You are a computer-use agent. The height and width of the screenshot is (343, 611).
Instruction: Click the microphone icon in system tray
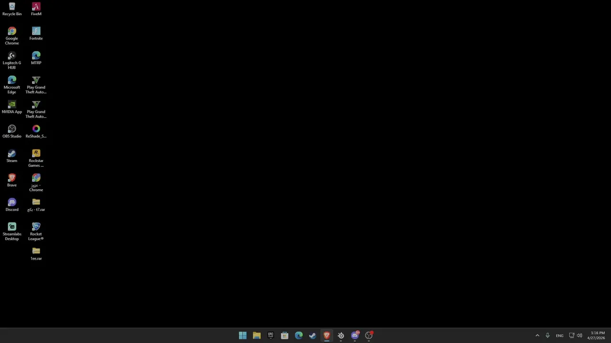(x=548, y=335)
